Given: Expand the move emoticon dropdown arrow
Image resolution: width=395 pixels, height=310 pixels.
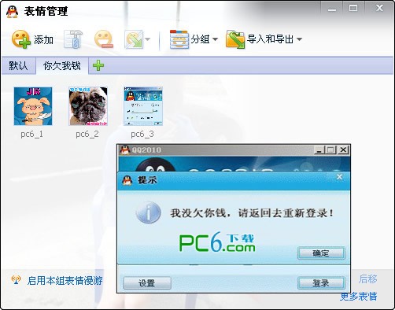Looking at the screenshot, I should (x=147, y=39).
